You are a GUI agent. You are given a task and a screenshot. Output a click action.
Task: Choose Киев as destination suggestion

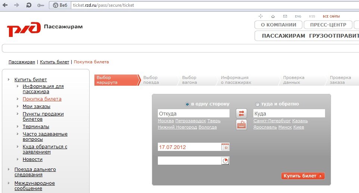tap(299, 127)
